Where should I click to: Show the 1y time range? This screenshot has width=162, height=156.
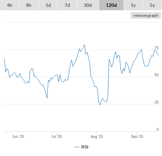(133, 5)
